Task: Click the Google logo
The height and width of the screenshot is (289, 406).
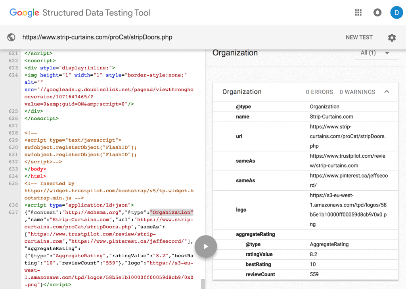Action: point(24,13)
